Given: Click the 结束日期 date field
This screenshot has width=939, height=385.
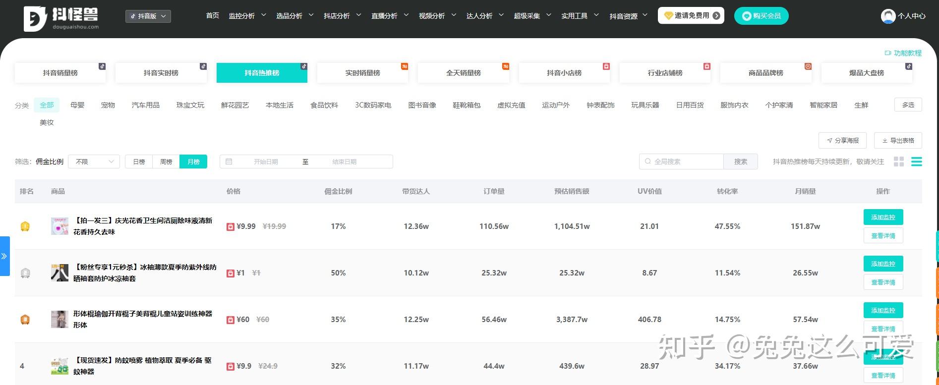Looking at the screenshot, I should point(344,162).
